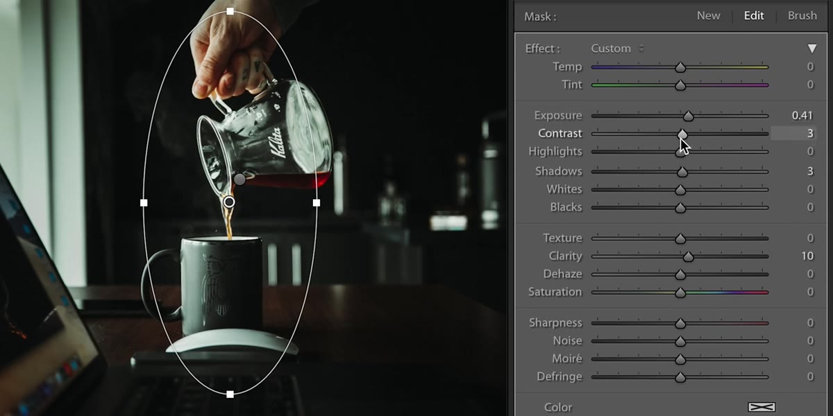Click the Defringe value field
The width and height of the screenshot is (833, 416).
(x=810, y=376)
